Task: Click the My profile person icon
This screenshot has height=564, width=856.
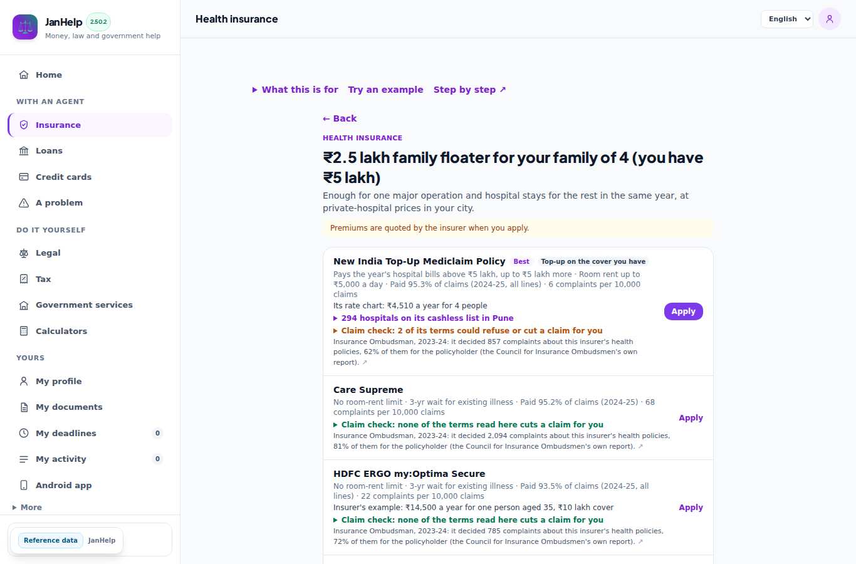Action: [24, 381]
